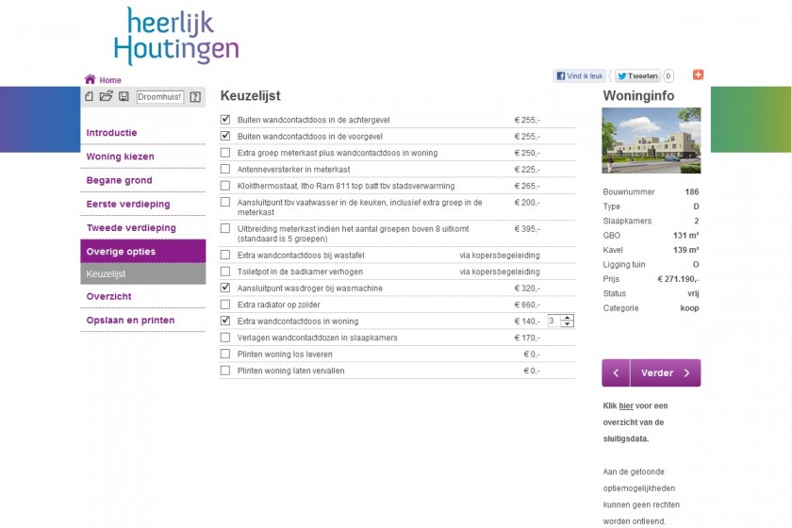This screenshot has width=792, height=528.
Task: Open Begane grond menu item
Action: coord(119,180)
